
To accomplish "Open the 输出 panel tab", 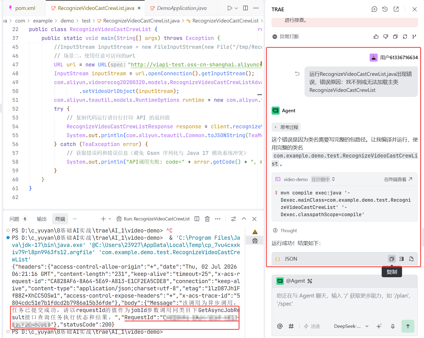I will click(x=42, y=219).
